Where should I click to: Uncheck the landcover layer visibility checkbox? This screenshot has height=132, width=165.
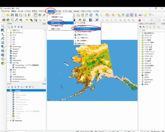pos(11,121)
